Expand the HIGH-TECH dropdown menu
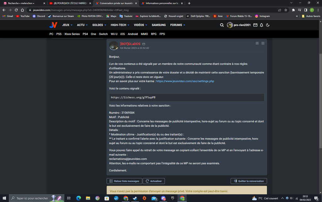Image resolution: width=322 pixels, height=202 pixels. click(120, 25)
